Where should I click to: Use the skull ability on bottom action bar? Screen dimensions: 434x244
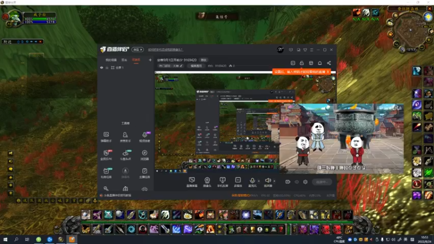tap(143, 229)
